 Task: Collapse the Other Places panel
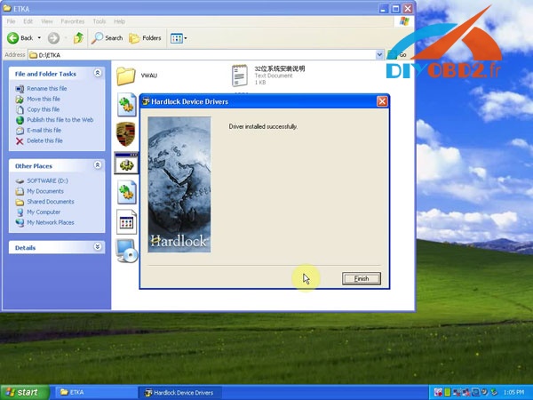(x=98, y=165)
